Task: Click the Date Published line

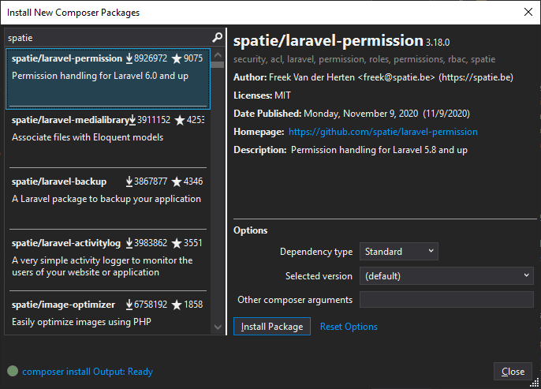Action: [352, 114]
